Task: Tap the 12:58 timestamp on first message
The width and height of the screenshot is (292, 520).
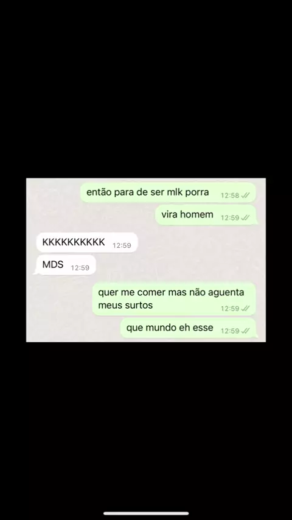Action: click(230, 195)
